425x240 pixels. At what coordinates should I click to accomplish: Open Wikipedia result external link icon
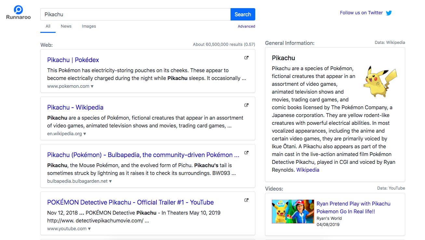point(246,105)
